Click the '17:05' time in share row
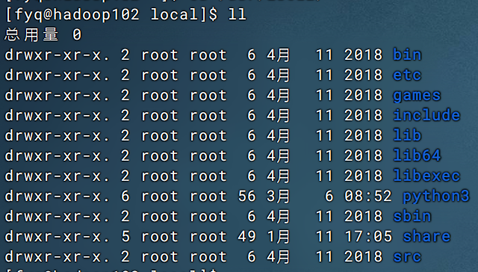 pos(368,236)
